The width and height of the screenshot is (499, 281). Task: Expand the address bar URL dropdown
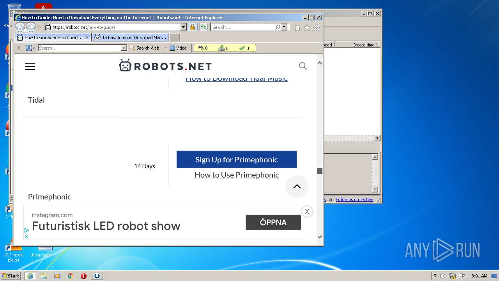pos(183,27)
